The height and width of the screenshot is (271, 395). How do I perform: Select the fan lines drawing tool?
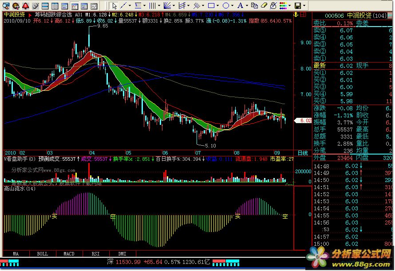click(x=167, y=5)
